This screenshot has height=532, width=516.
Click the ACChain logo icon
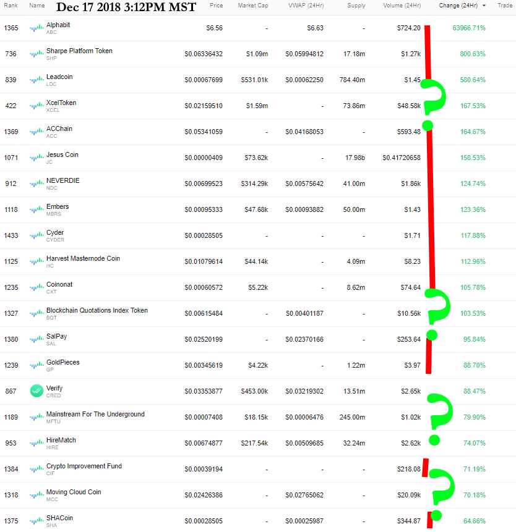click(37, 132)
